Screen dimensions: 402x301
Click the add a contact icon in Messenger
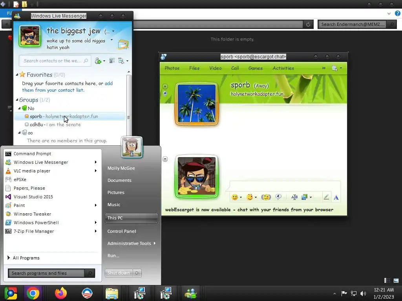pyautogui.click(x=98, y=61)
